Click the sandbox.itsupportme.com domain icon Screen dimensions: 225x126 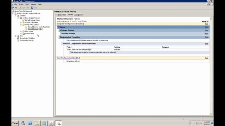click(x=21, y=18)
